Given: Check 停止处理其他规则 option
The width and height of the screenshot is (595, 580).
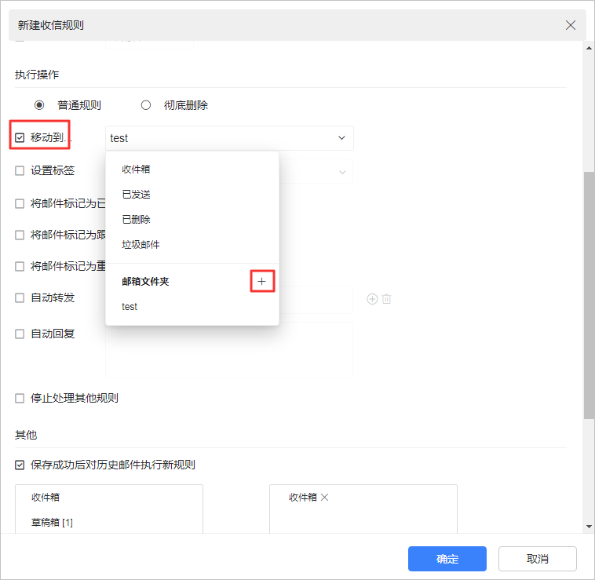Looking at the screenshot, I should pyautogui.click(x=20, y=398).
